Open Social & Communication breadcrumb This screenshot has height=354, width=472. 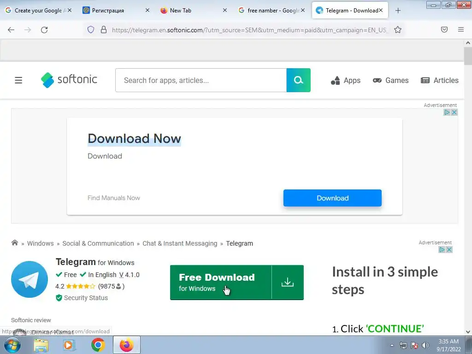(98, 243)
